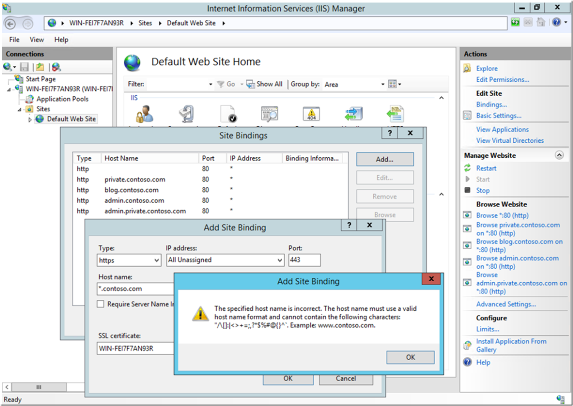Click View Virtual Directories link
The image size is (573, 406).
coord(510,140)
